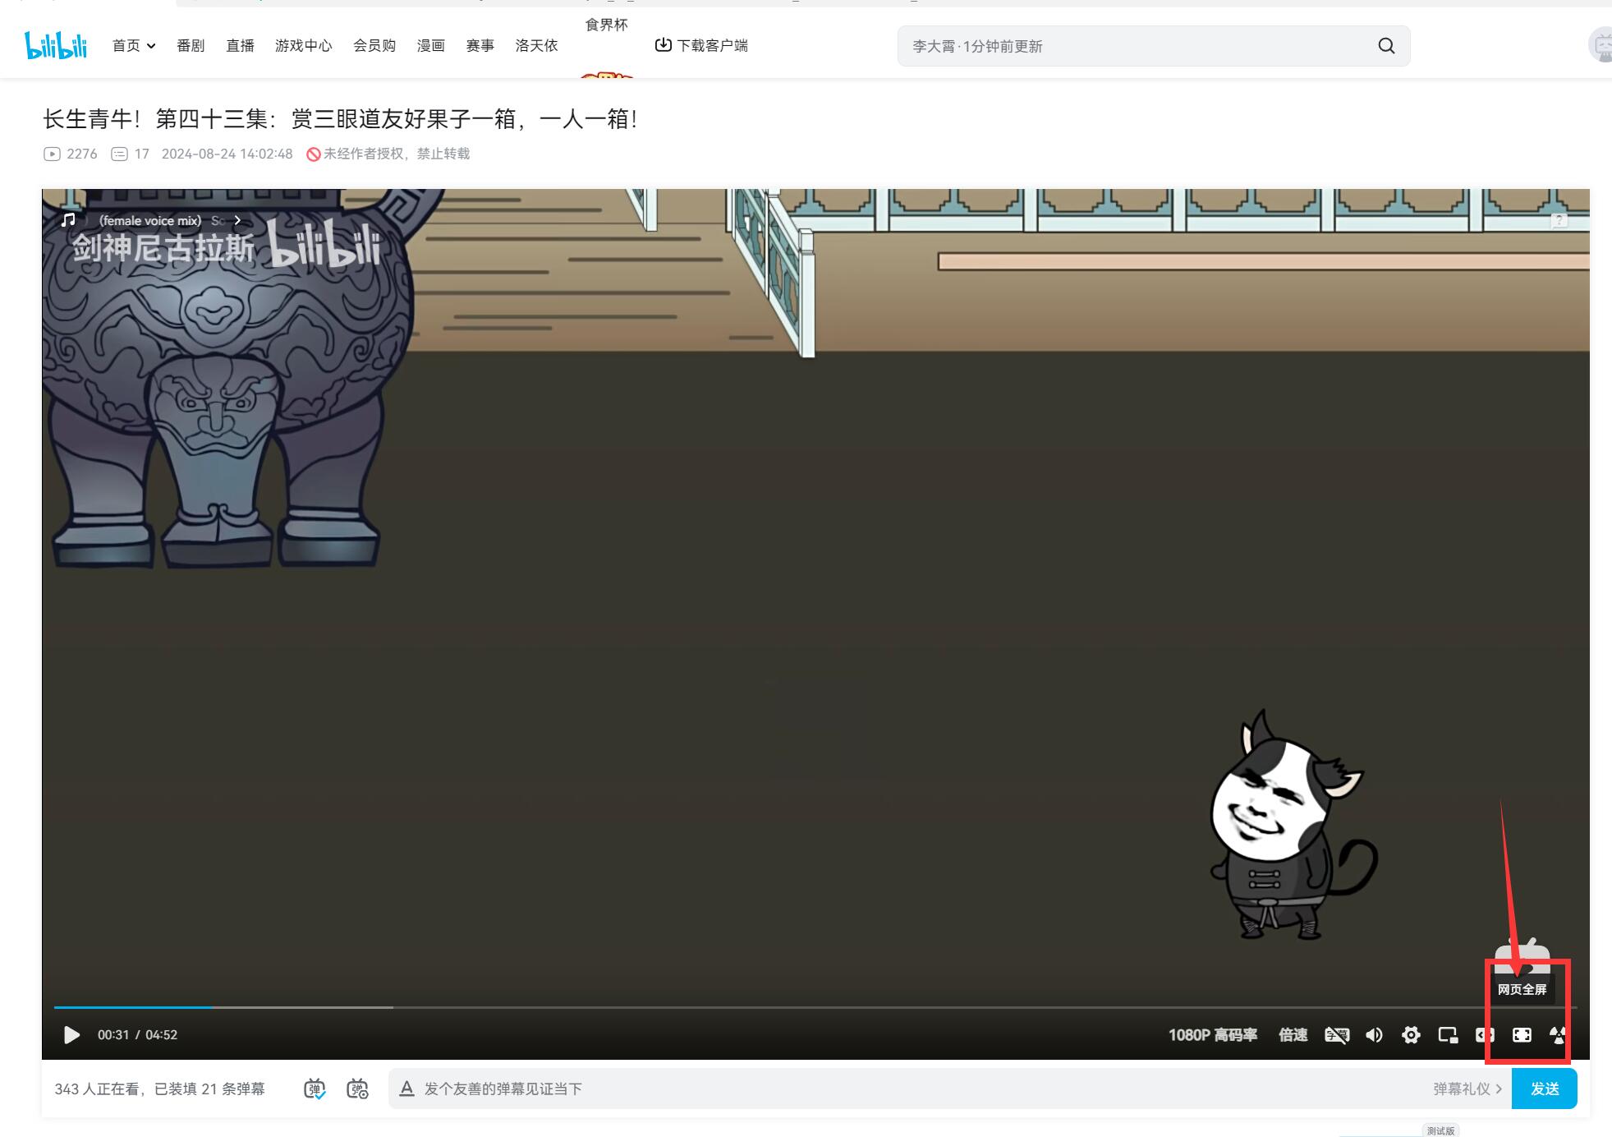Send danmaku with 发送 button
Image resolution: width=1612 pixels, height=1137 pixels.
[1545, 1089]
